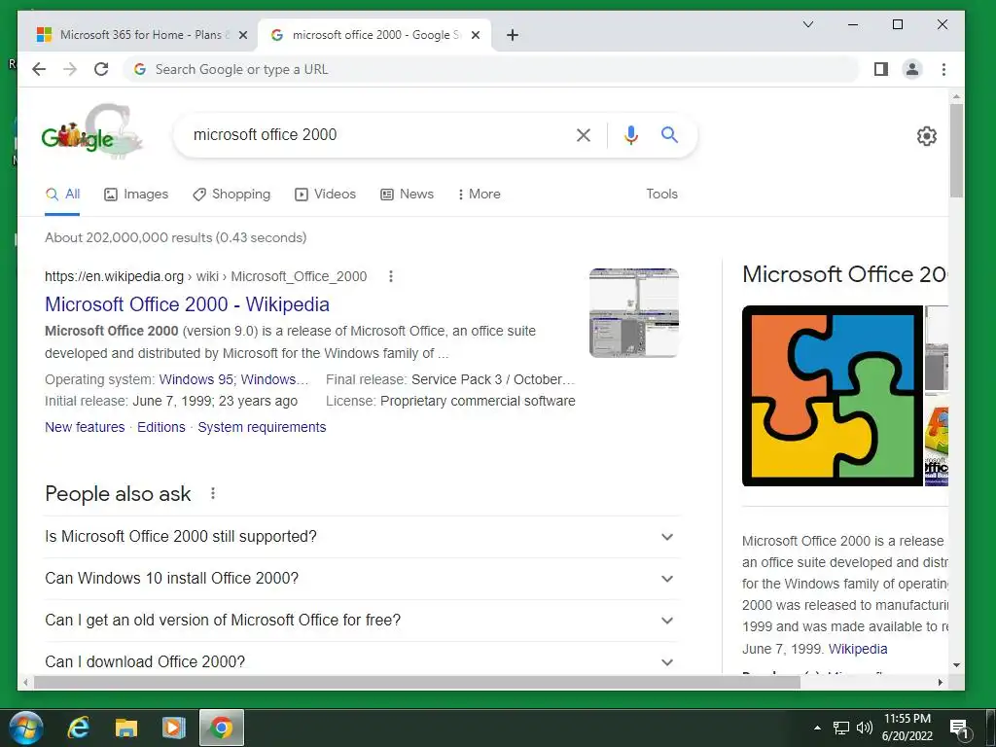
Task: Open the Chrome three-dot menu
Action: (943, 69)
